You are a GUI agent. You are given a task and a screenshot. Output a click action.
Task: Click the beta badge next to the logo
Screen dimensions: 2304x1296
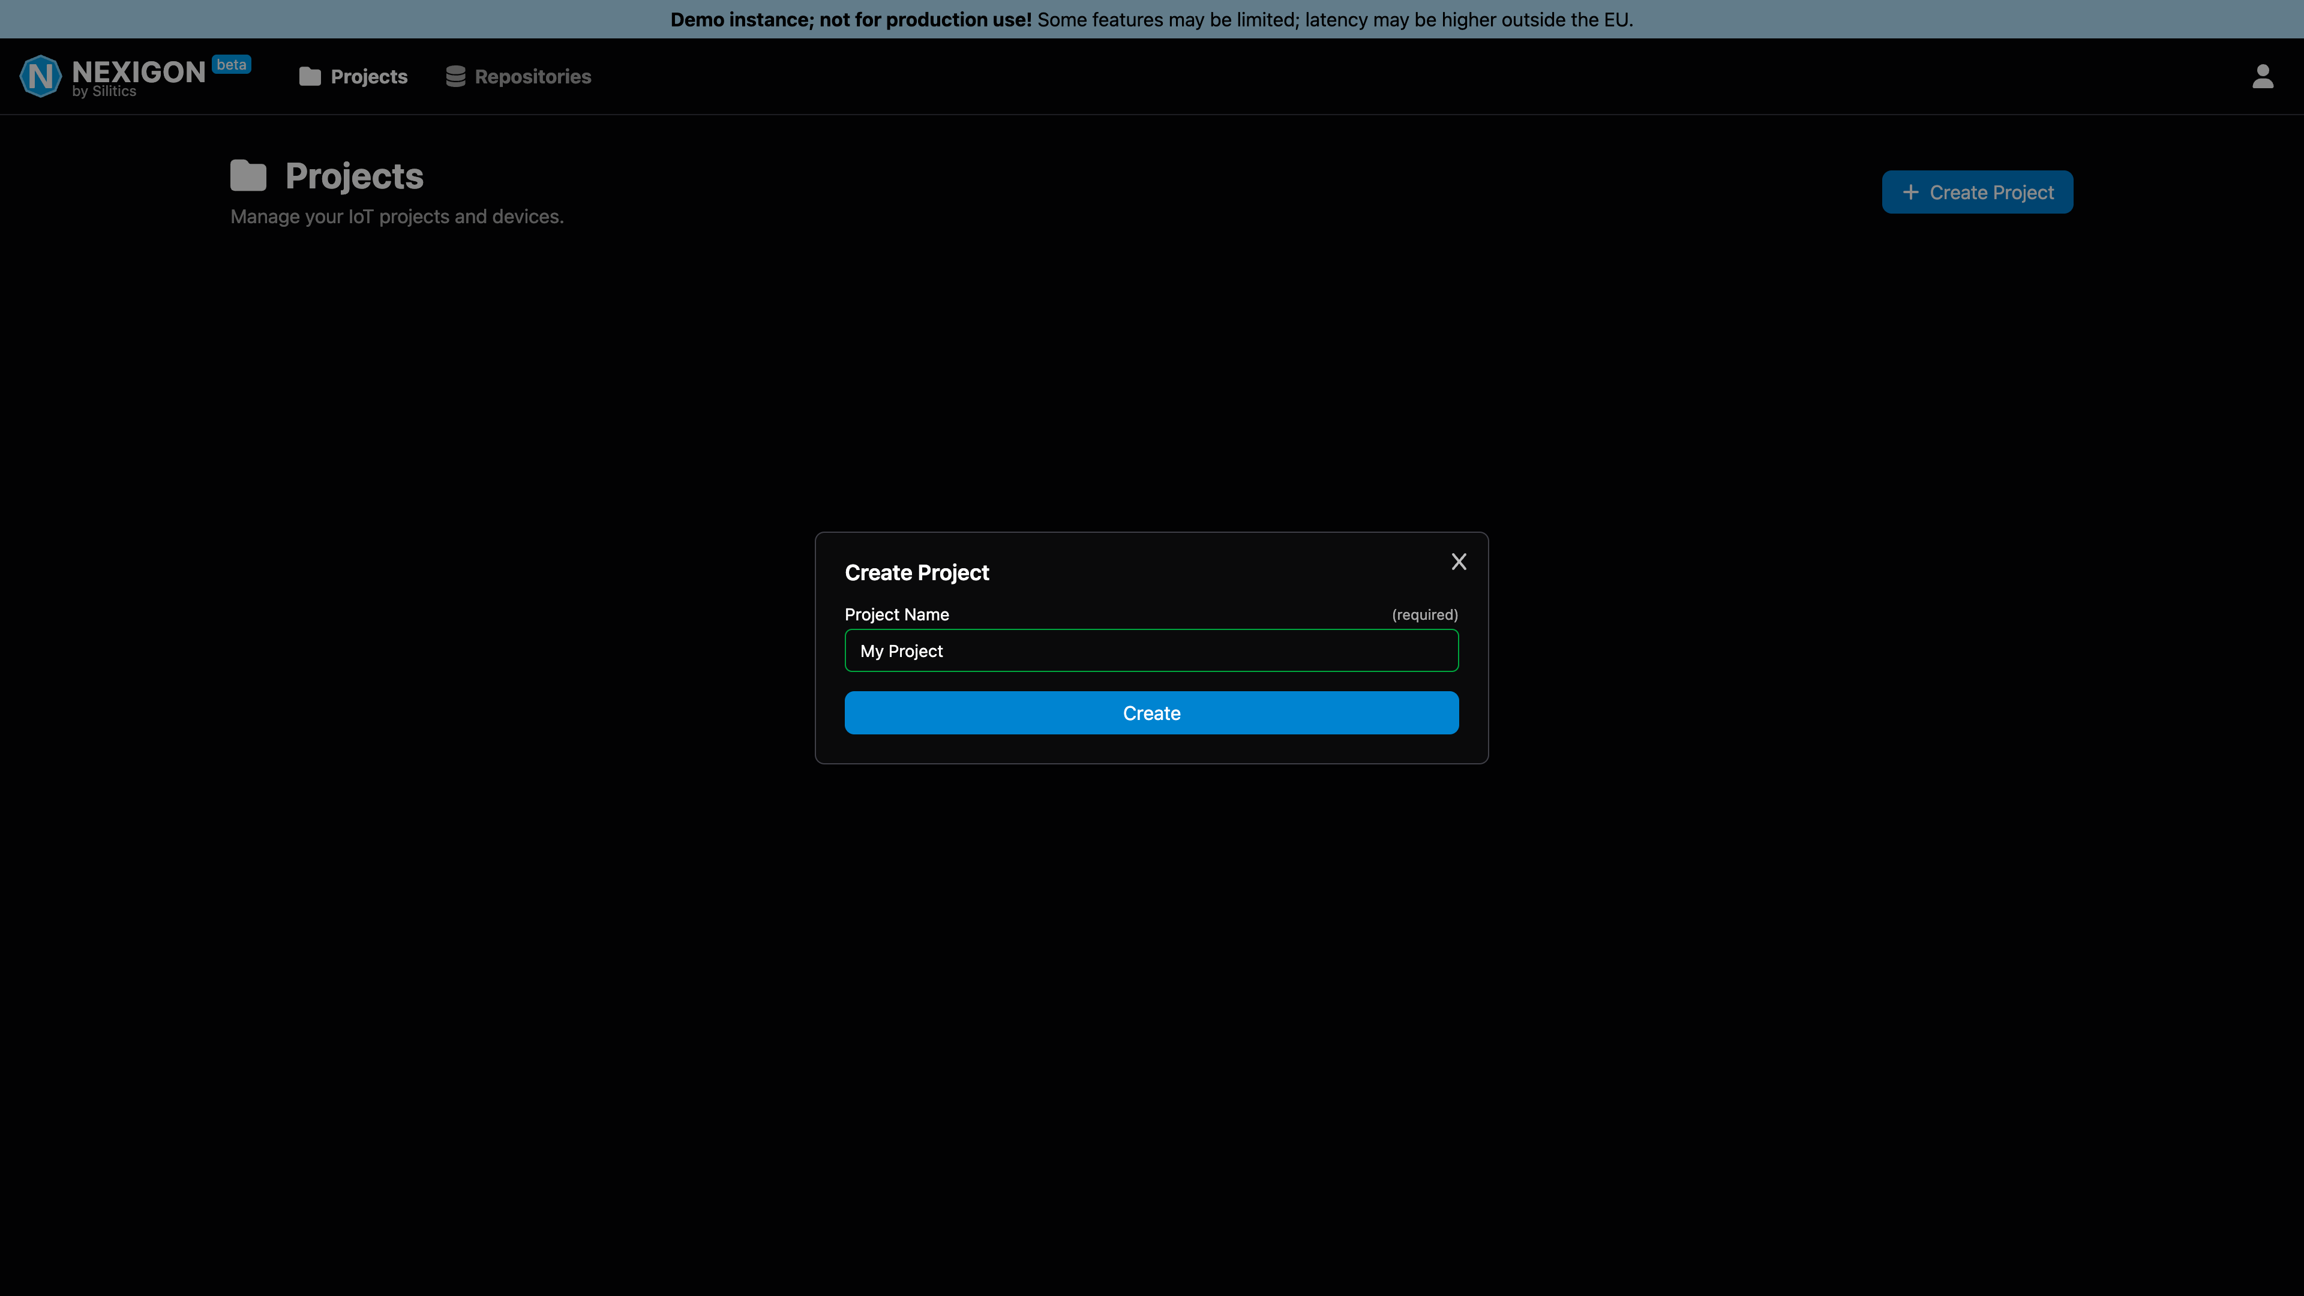(x=232, y=64)
